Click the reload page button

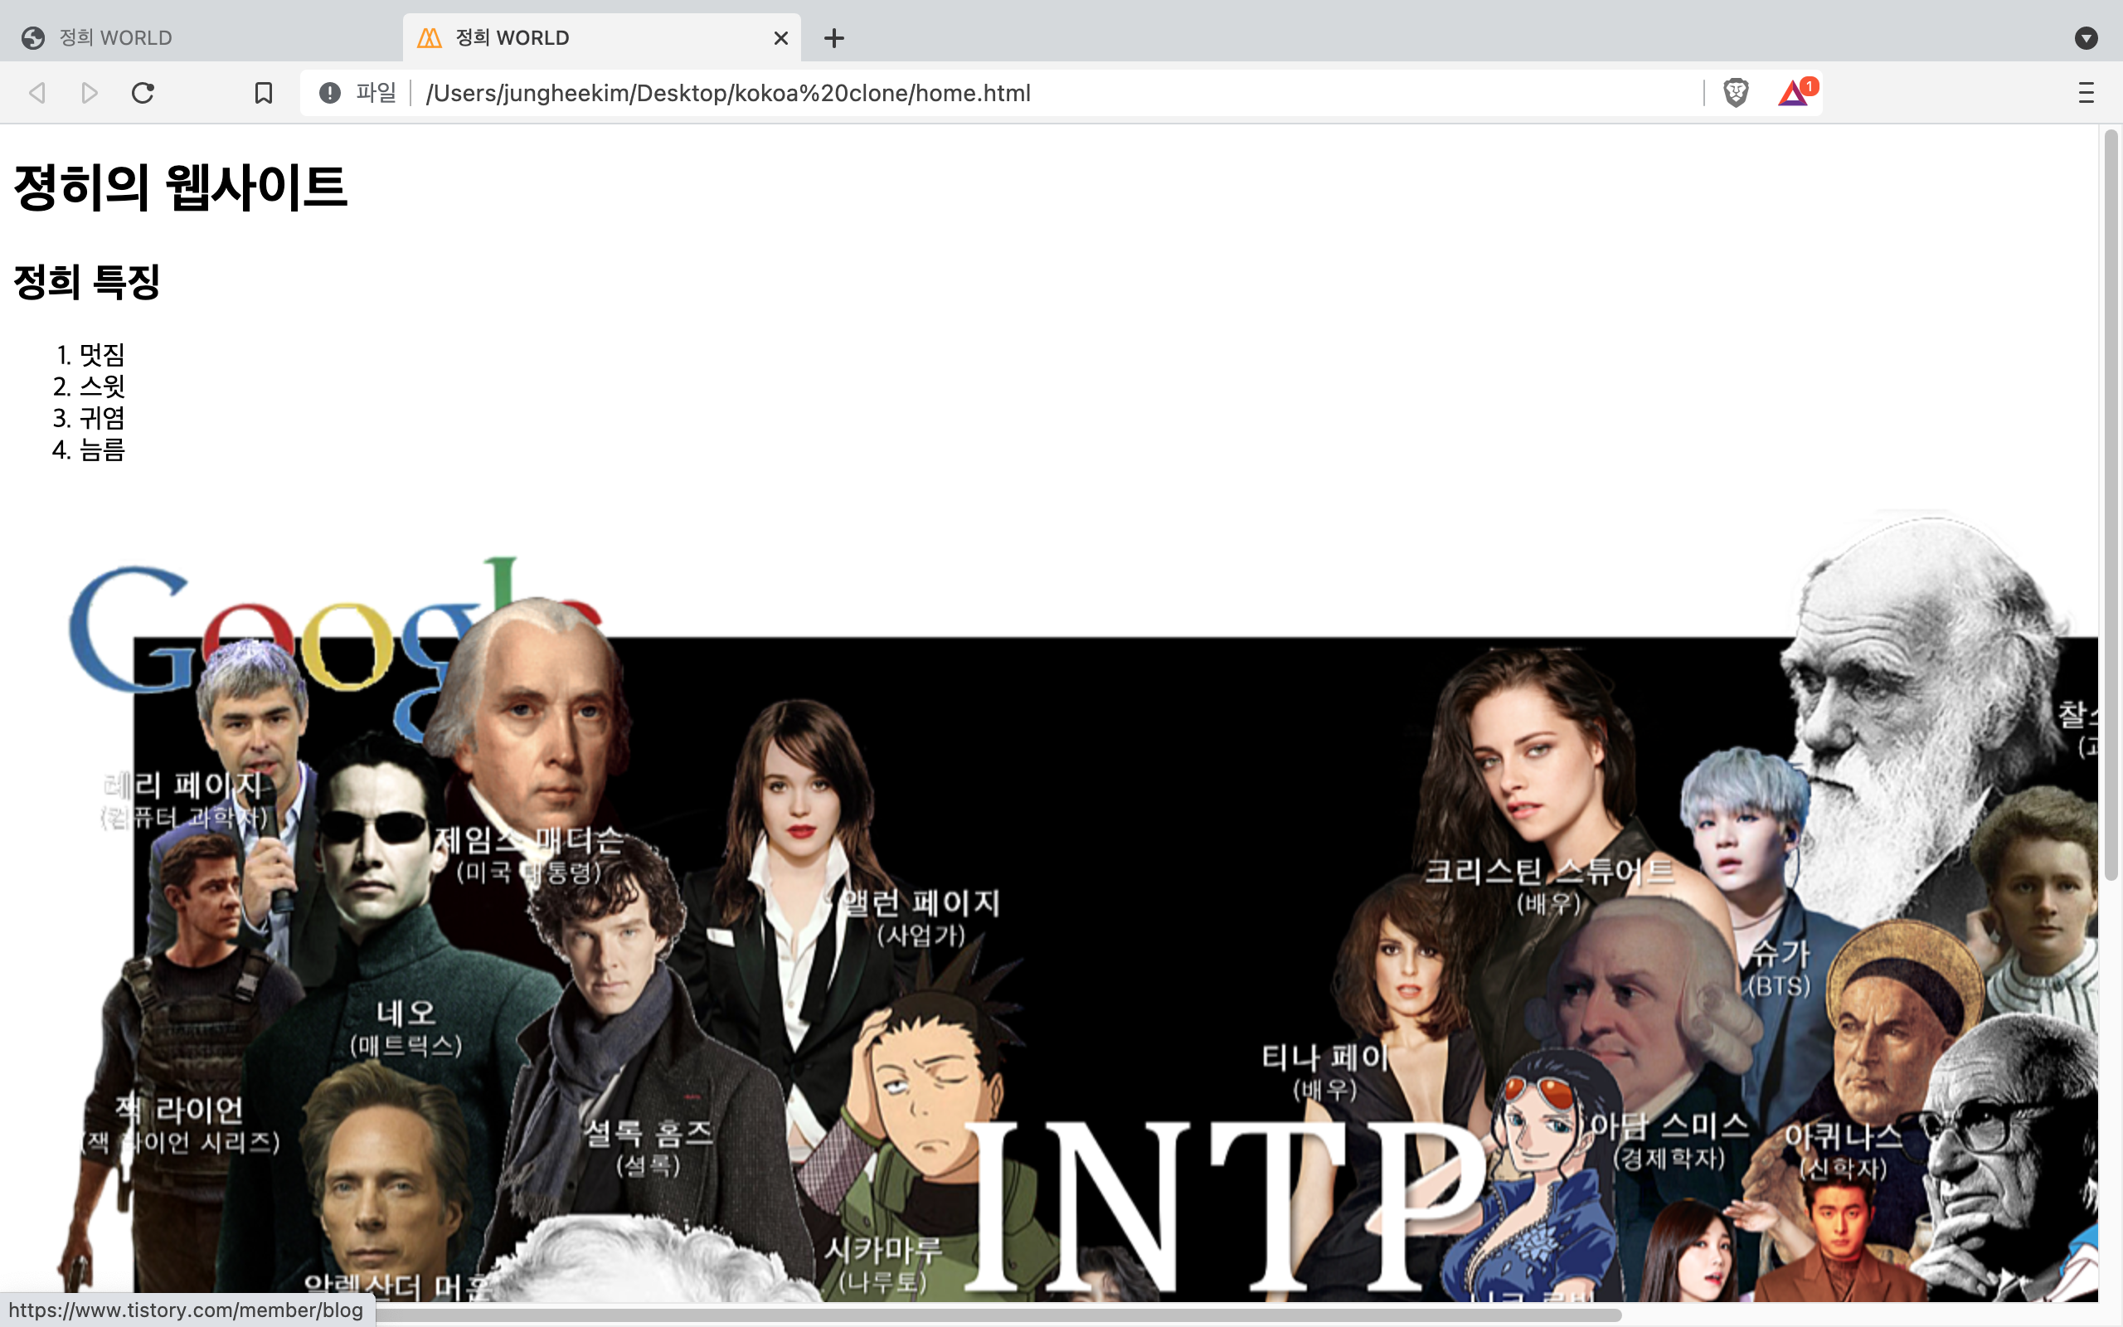tap(143, 92)
